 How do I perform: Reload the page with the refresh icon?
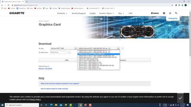click(8, 5)
